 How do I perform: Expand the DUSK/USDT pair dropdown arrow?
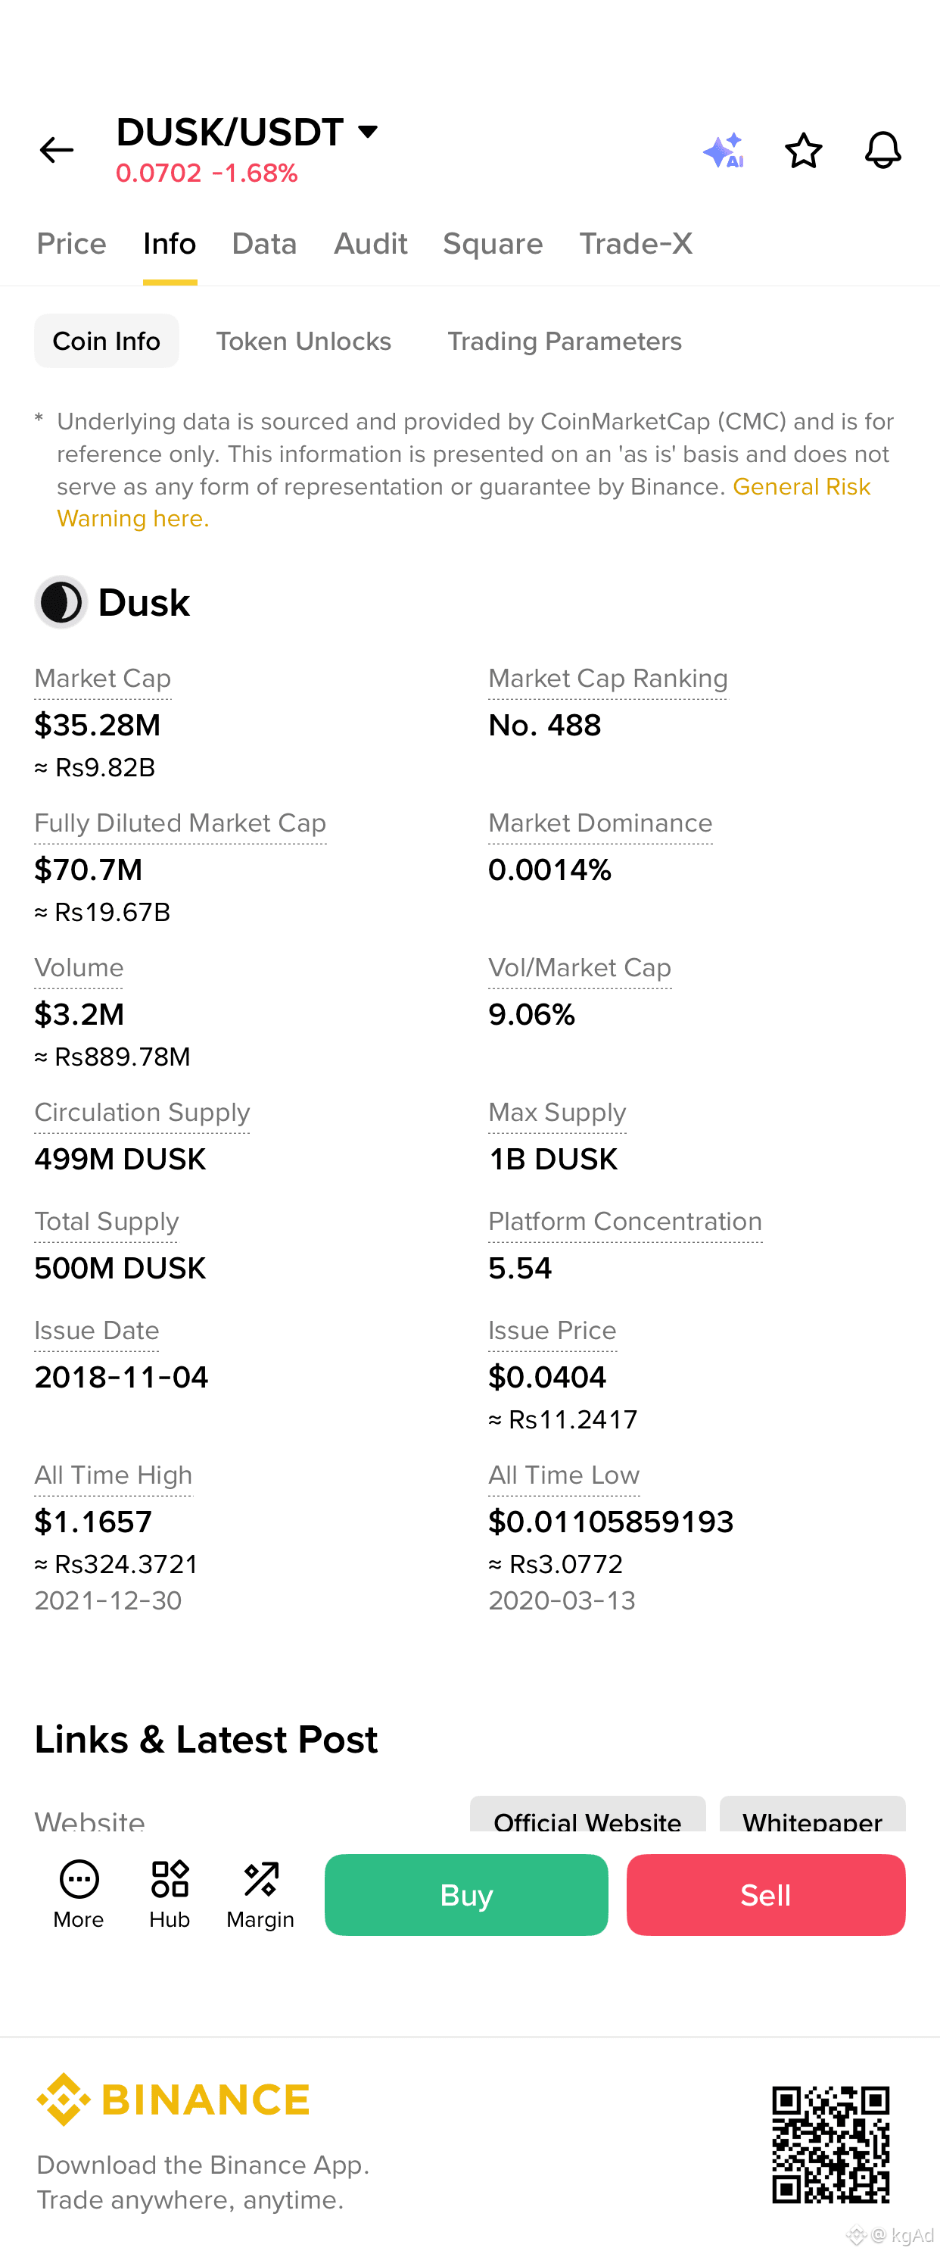[368, 132]
